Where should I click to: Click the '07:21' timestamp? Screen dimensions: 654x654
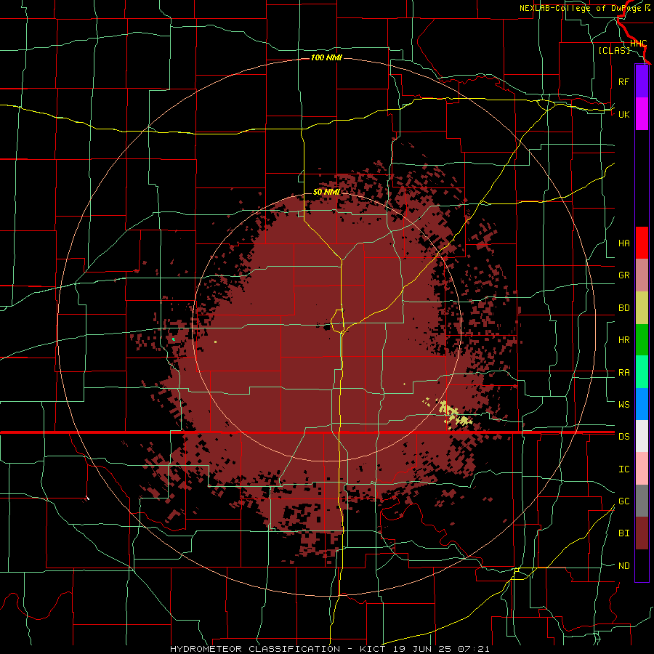(x=472, y=649)
